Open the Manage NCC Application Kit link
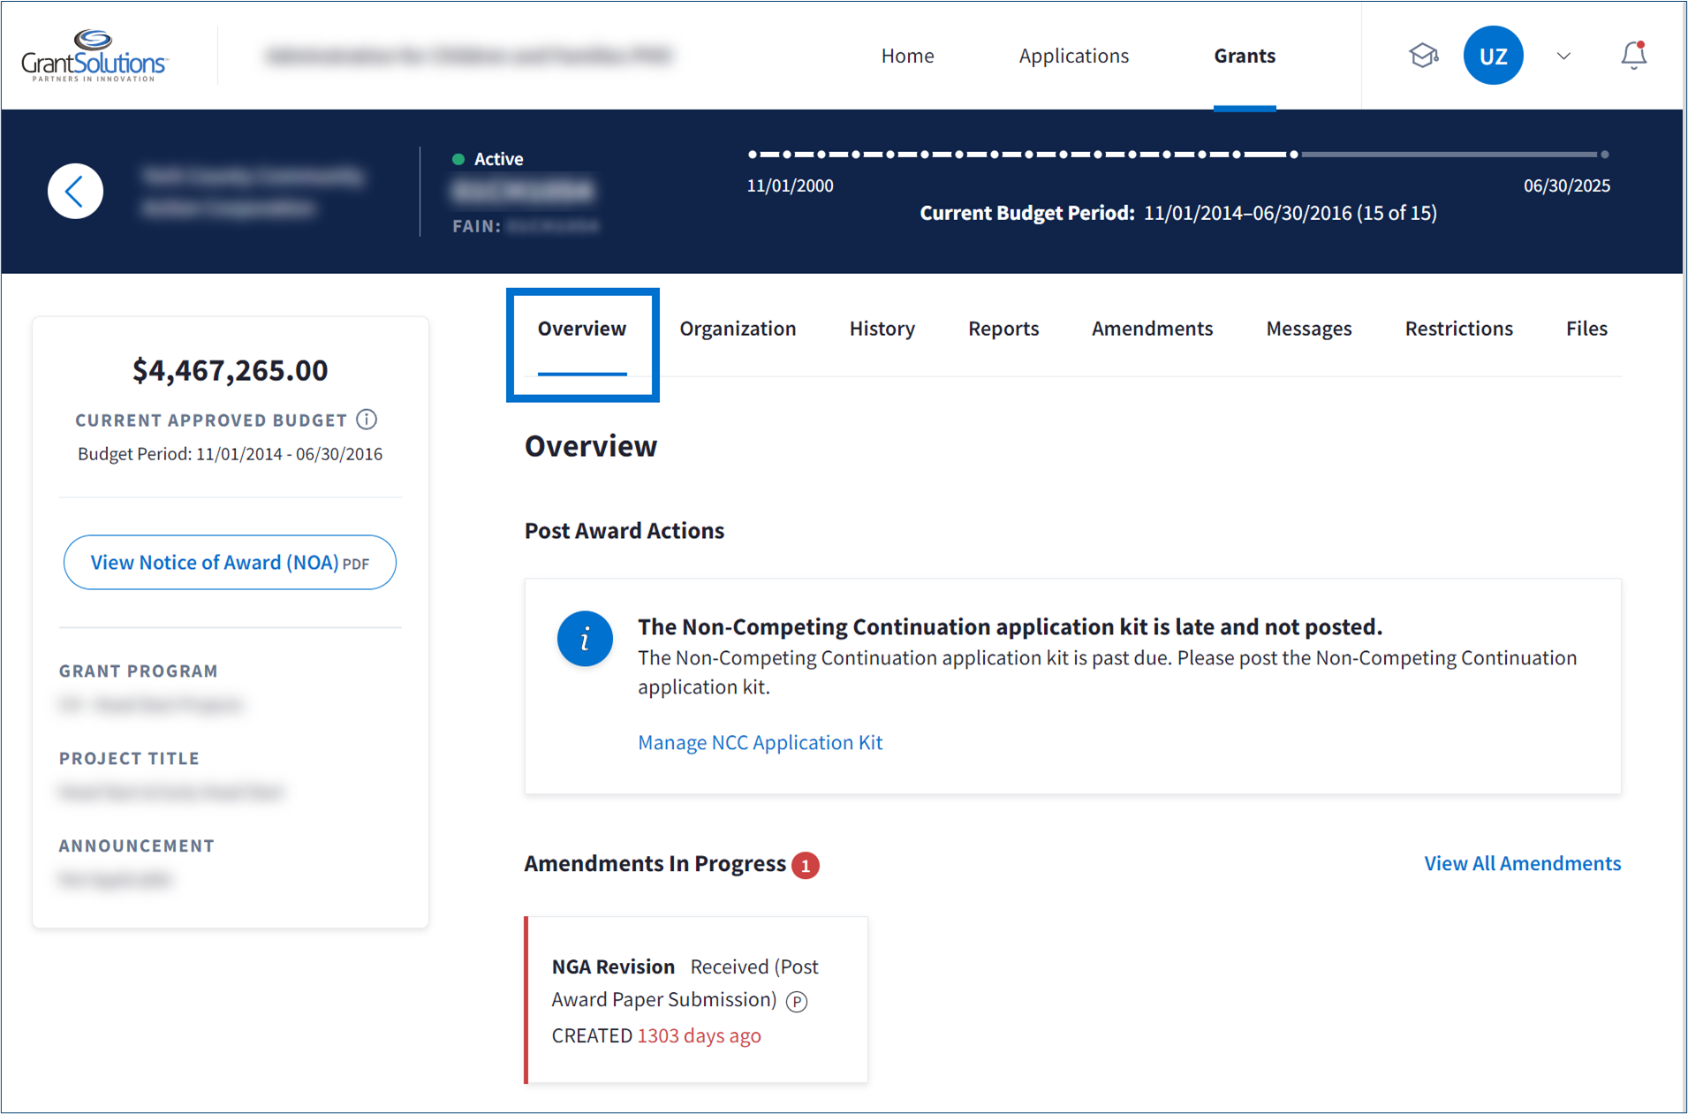 pos(760,742)
